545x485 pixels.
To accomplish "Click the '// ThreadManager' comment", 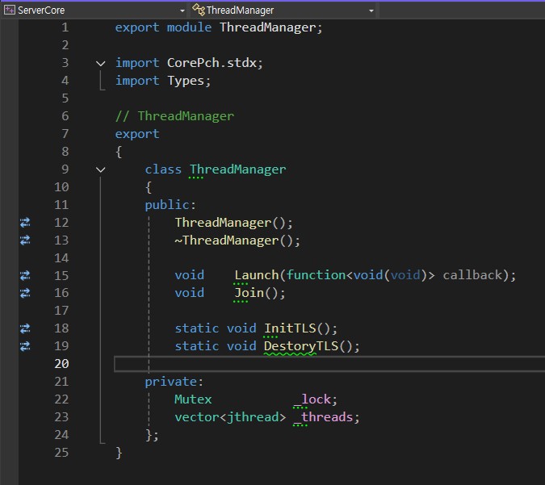I will click(x=174, y=116).
